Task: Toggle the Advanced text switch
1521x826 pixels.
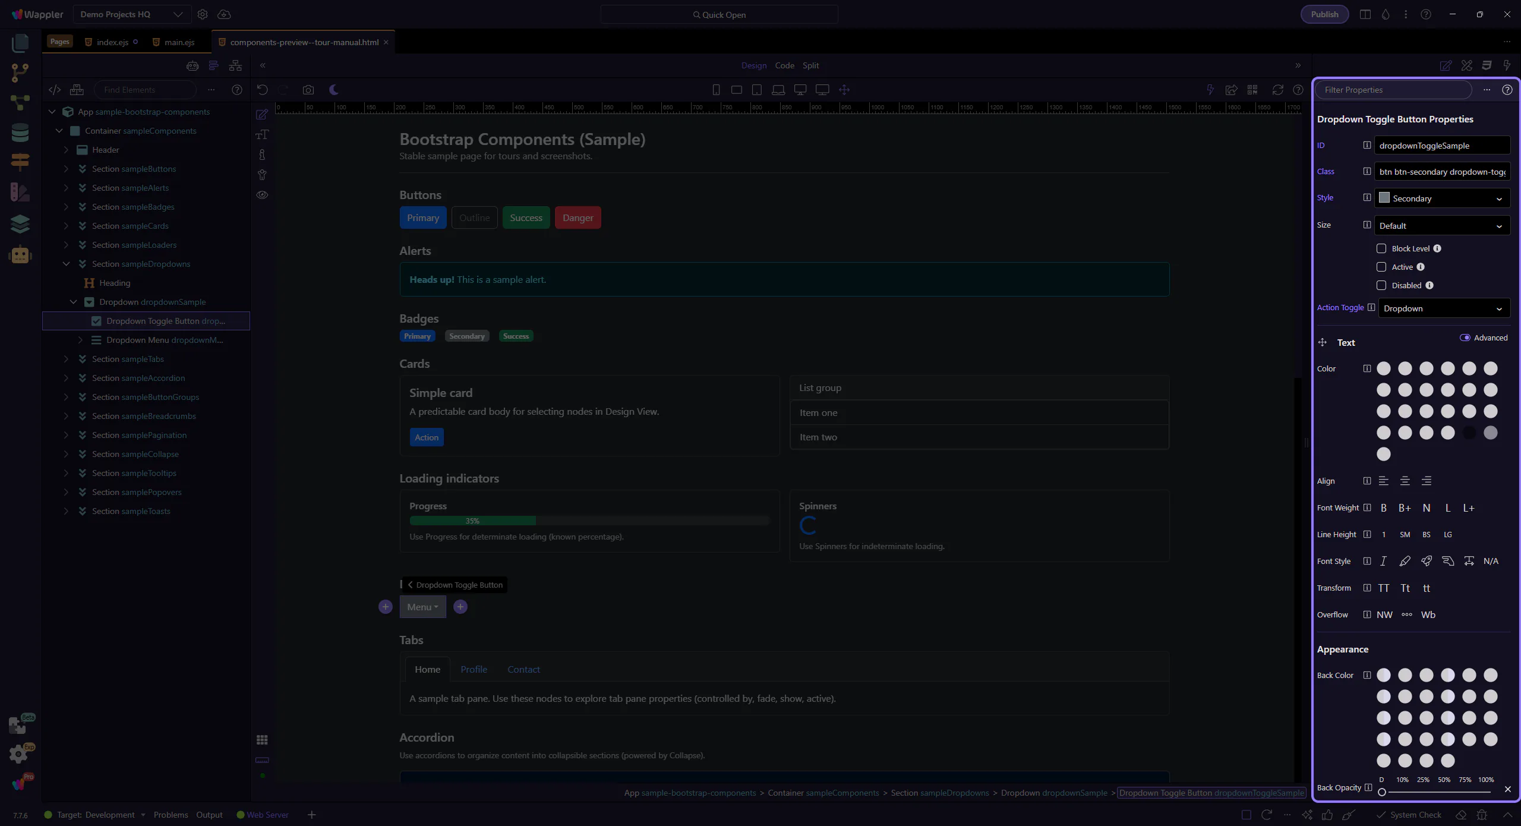Action: [x=1465, y=338]
